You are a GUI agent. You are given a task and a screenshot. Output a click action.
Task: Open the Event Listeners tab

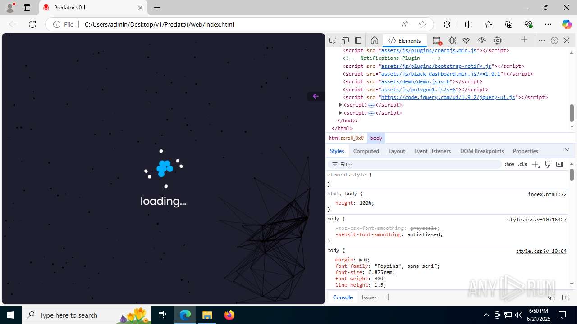pyautogui.click(x=432, y=151)
